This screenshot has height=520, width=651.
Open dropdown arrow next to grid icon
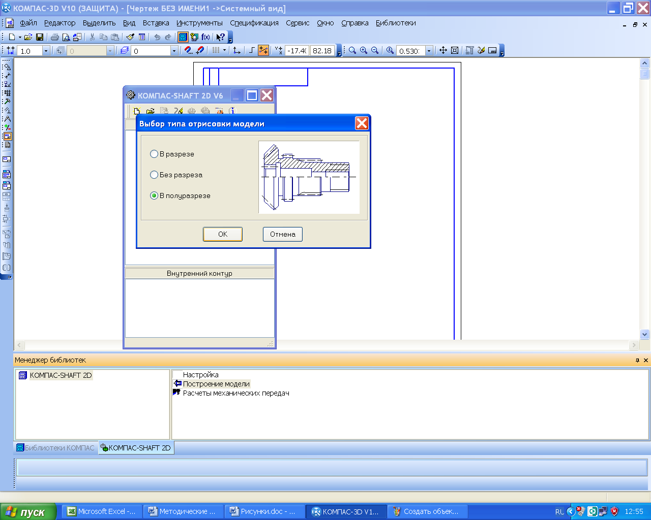(224, 51)
